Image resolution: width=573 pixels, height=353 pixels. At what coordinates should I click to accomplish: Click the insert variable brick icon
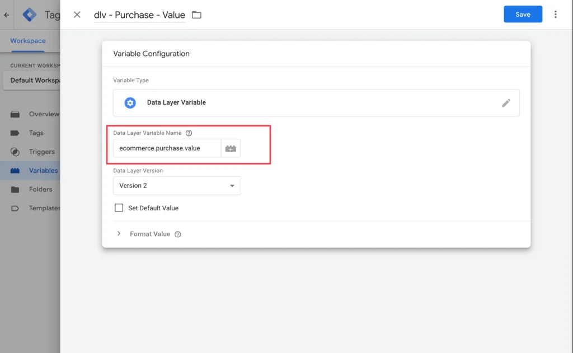click(x=231, y=148)
